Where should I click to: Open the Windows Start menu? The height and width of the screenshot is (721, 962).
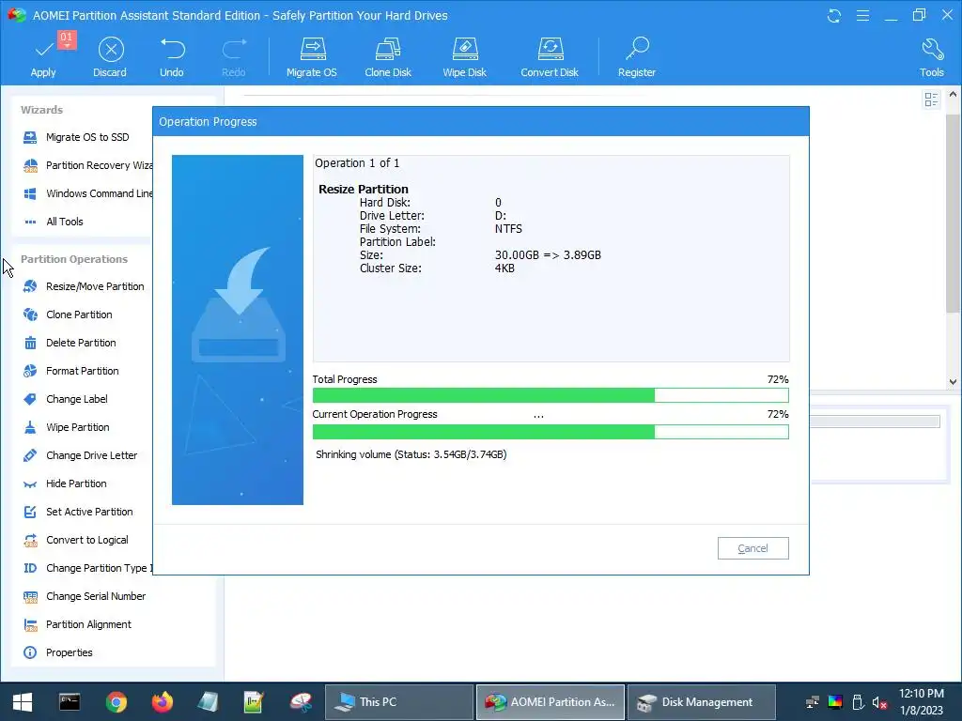[23, 702]
